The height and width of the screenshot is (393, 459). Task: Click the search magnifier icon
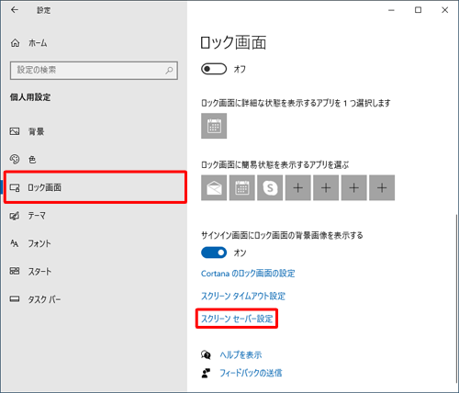pos(169,71)
